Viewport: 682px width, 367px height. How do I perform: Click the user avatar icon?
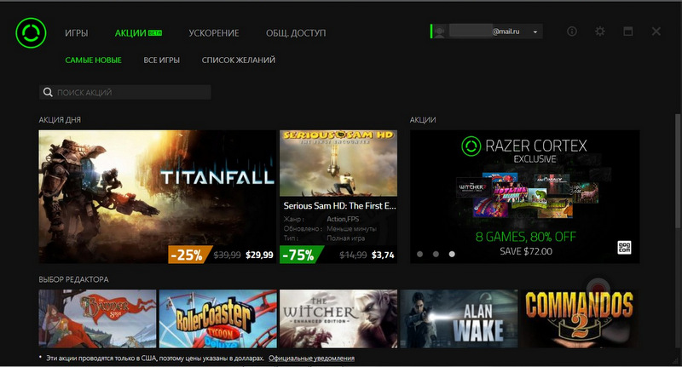point(439,32)
